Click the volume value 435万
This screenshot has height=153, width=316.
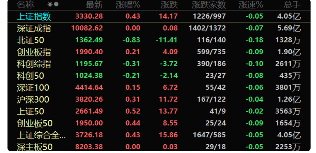pyautogui.click(x=290, y=76)
